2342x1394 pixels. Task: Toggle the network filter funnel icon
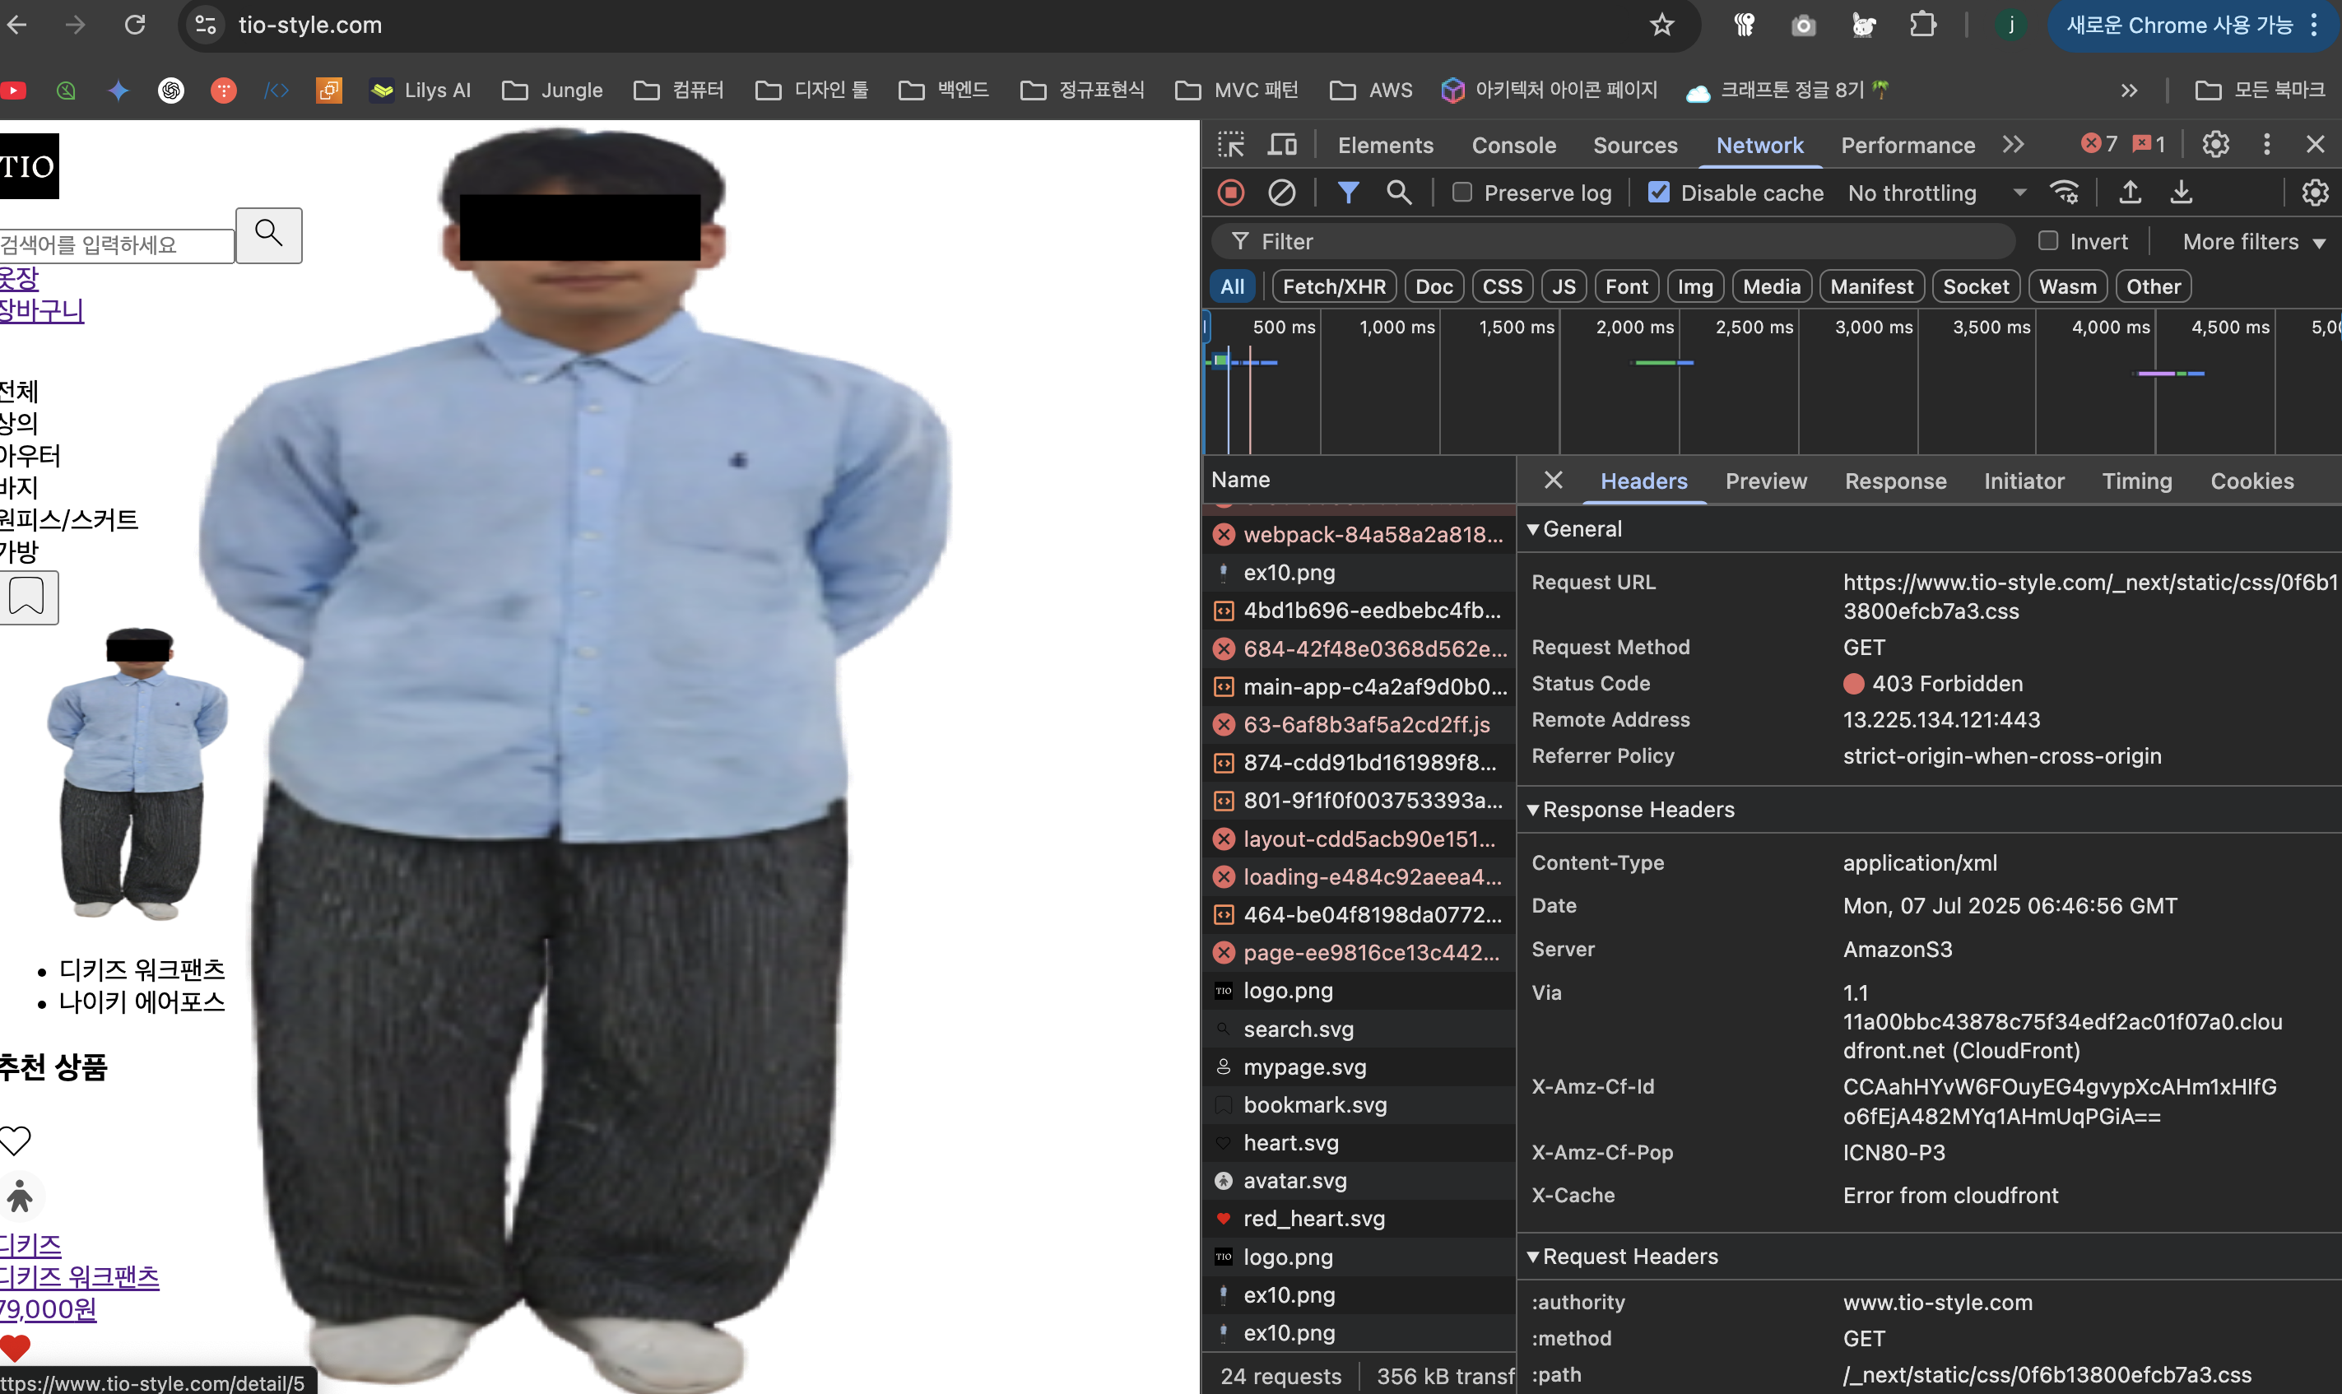click(x=1348, y=193)
